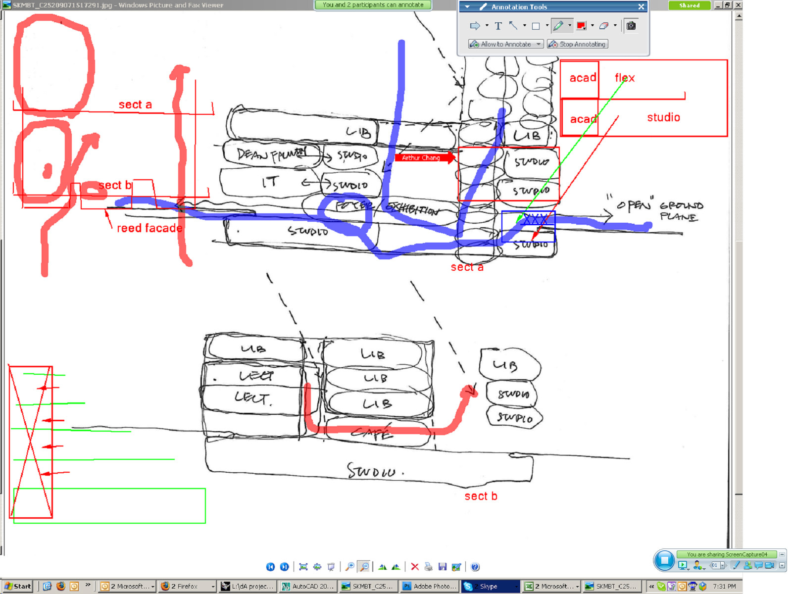The width and height of the screenshot is (792, 594).
Task: Toggle the annotate pencil in sharing bar
Action: [x=736, y=565]
